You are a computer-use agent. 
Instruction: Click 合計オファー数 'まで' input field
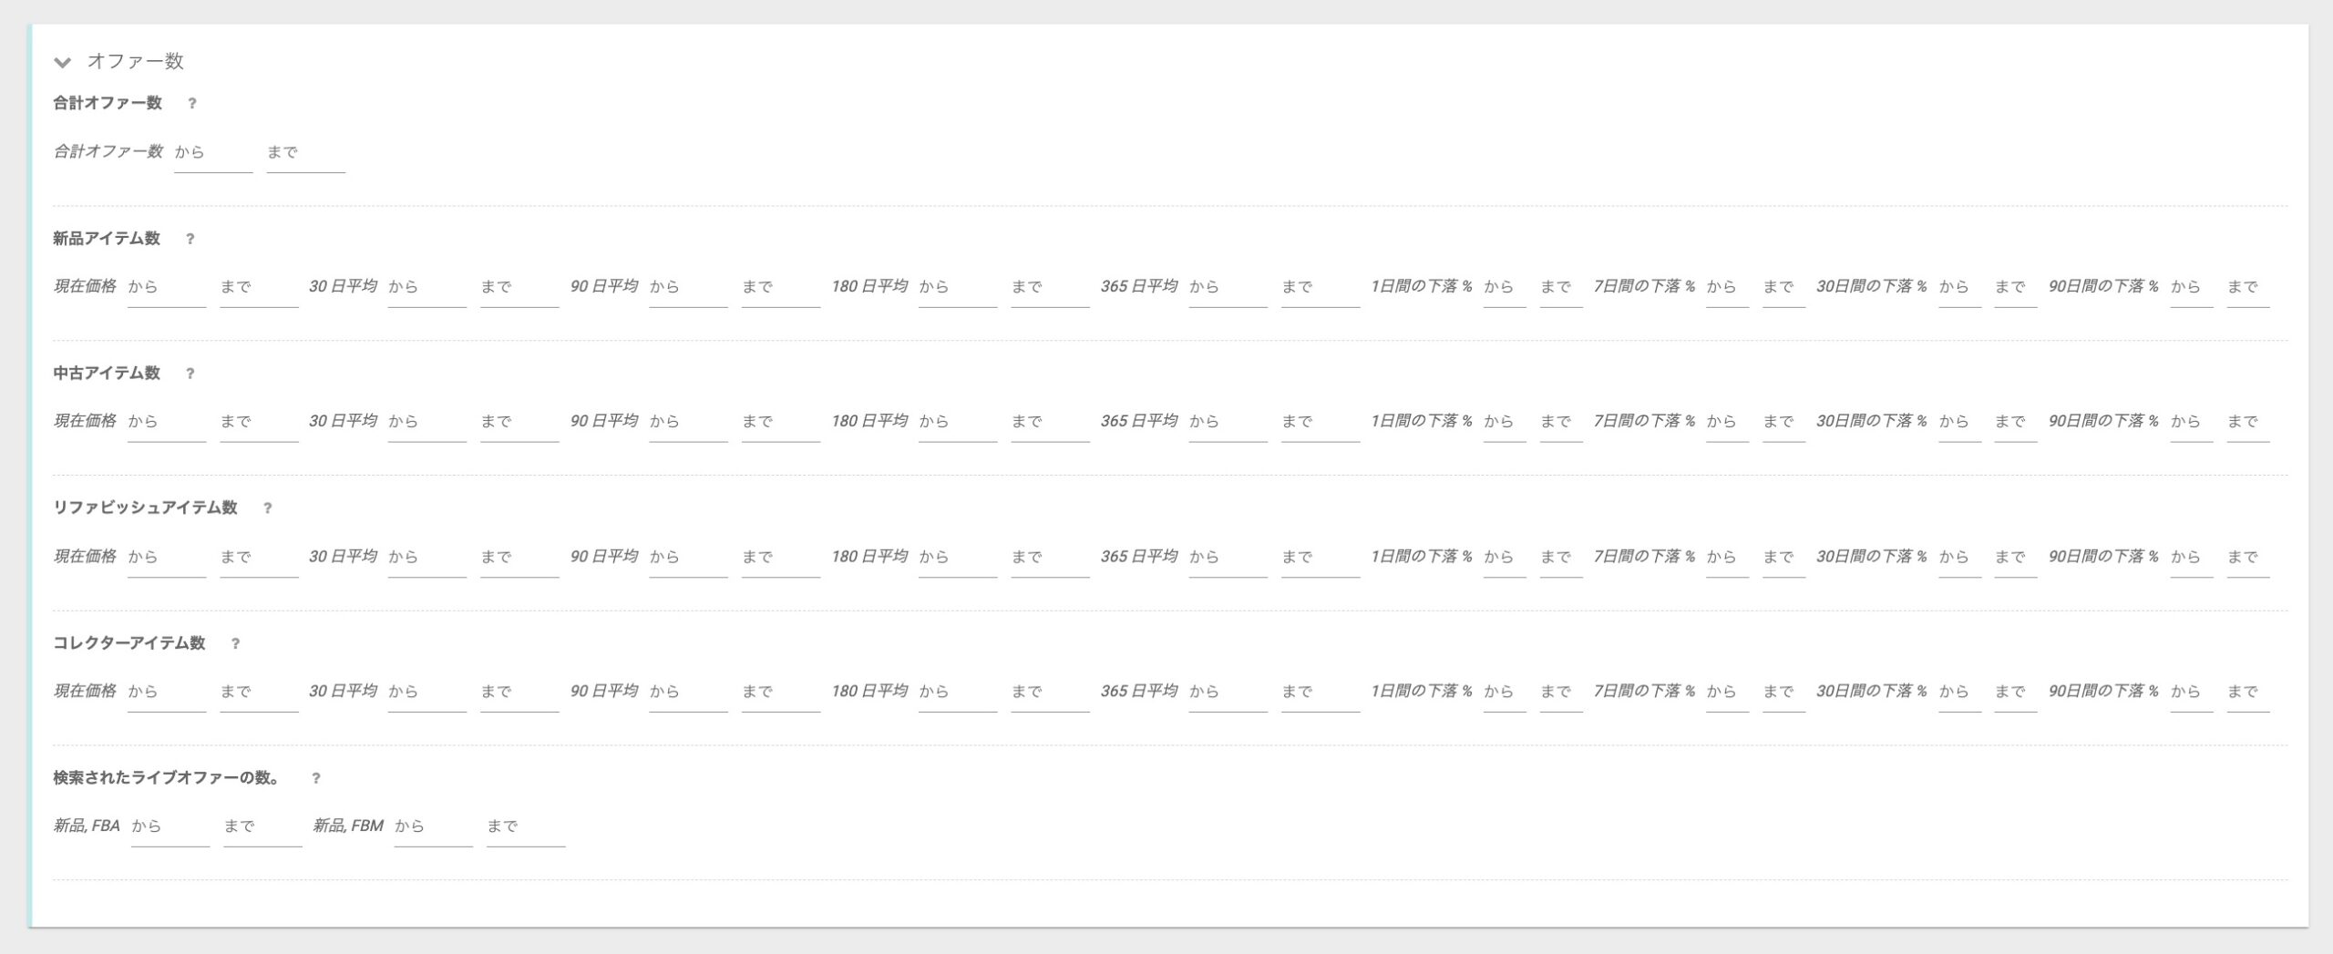305,153
